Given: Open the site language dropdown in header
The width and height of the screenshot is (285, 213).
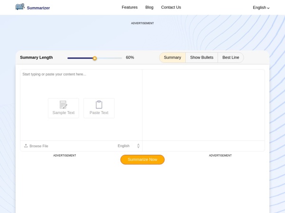Looking at the screenshot, I should click(x=261, y=8).
